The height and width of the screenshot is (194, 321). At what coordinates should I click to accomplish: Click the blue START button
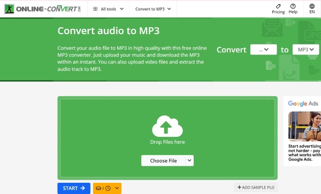pos(74,188)
